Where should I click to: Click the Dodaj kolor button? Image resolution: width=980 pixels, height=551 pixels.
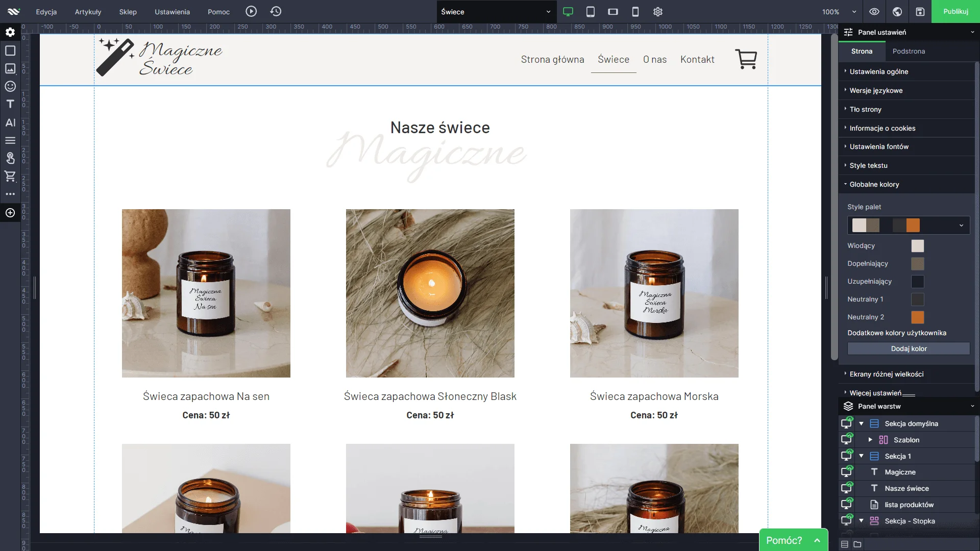point(909,348)
